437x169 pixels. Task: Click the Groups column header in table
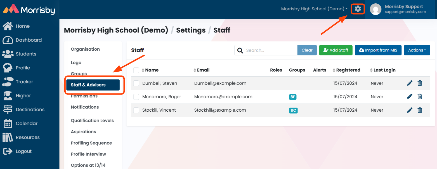point(297,70)
